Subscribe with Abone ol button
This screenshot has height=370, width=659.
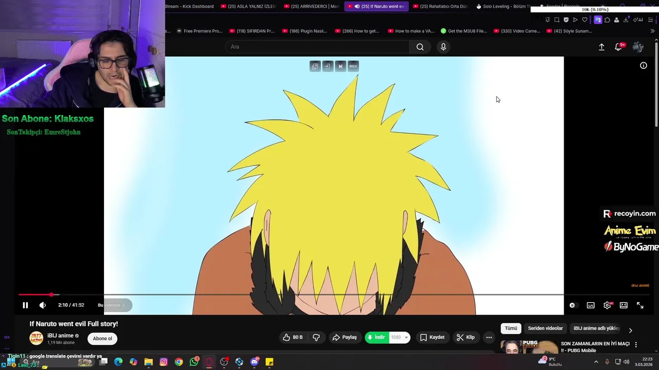pyautogui.click(x=102, y=339)
